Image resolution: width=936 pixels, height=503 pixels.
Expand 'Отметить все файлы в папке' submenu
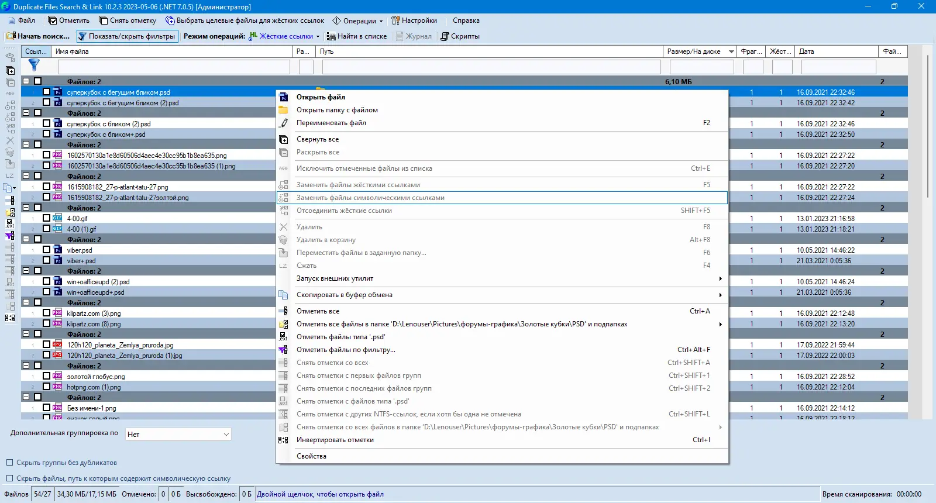pos(502,324)
